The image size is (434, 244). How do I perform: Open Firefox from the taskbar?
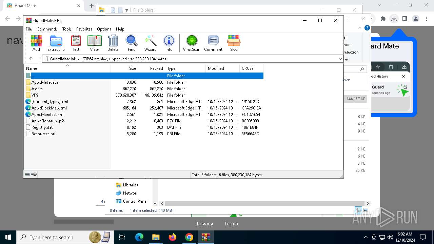coord(173,237)
